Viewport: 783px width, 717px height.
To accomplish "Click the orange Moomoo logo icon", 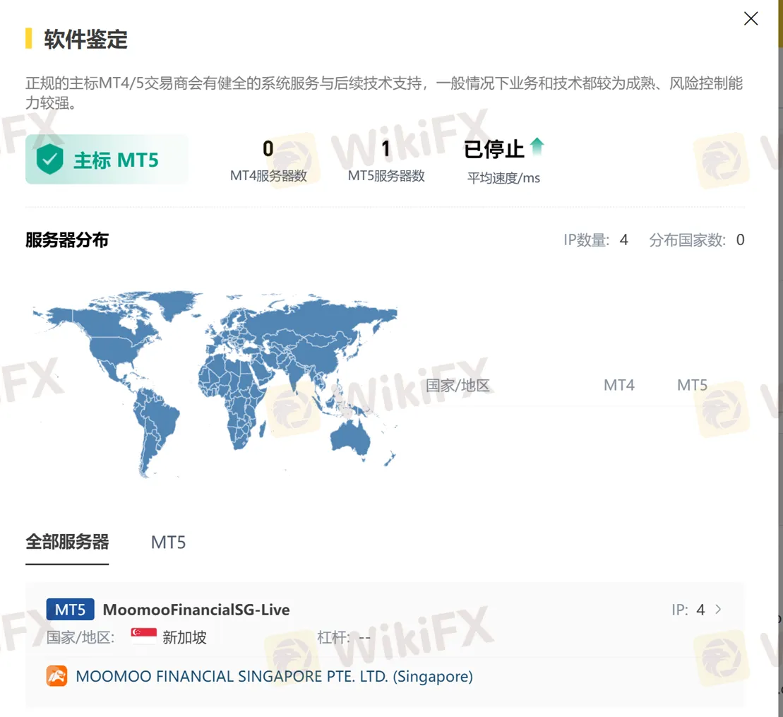I will click(x=56, y=676).
